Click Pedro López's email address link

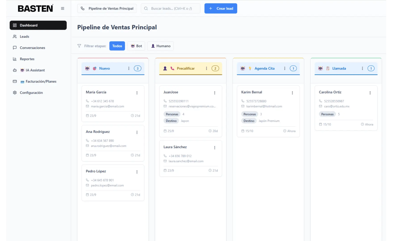pos(108,185)
